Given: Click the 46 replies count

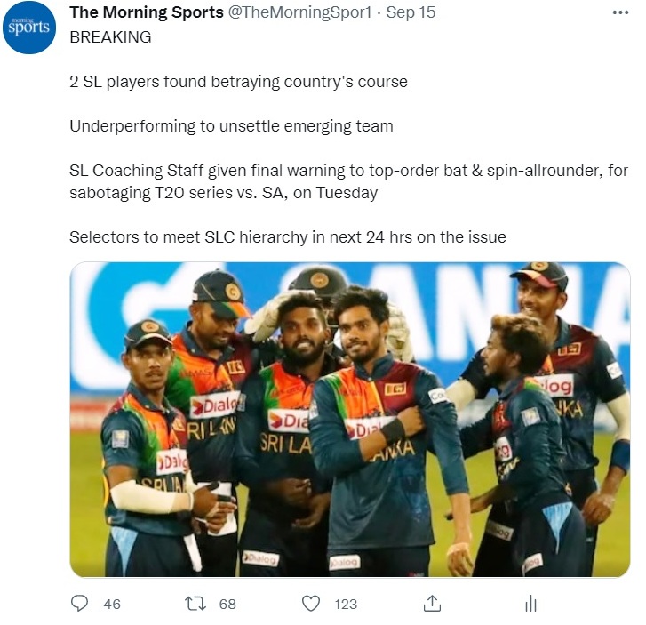Looking at the screenshot, I should (112, 604).
